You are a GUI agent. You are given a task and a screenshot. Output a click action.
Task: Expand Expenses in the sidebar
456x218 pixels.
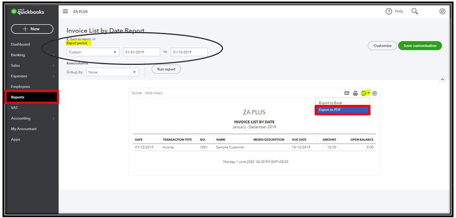coord(32,76)
